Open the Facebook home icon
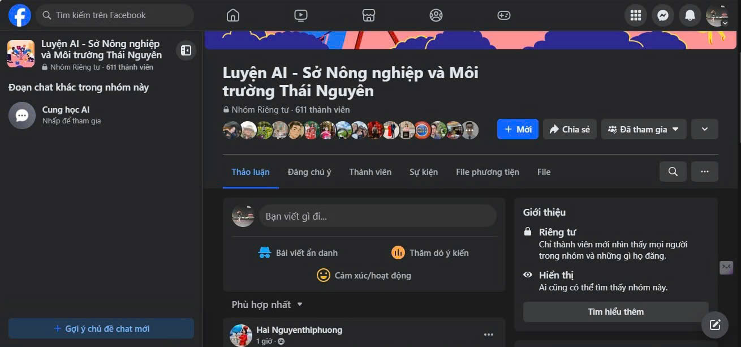Screen dimensions: 741x347 pyautogui.click(x=233, y=15)
